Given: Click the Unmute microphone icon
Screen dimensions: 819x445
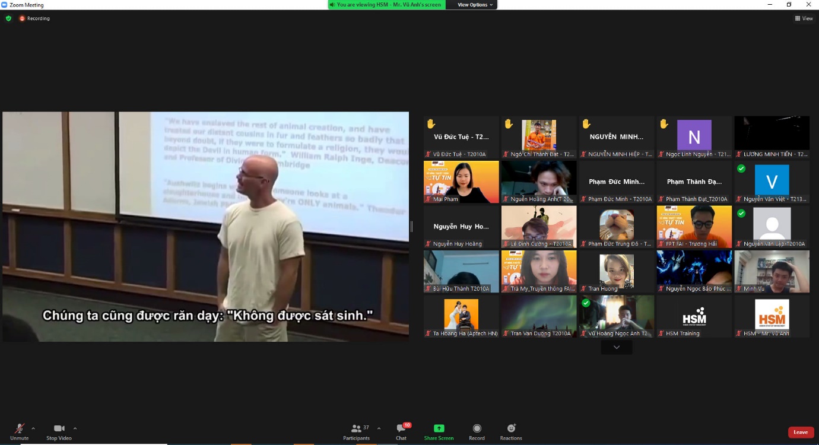Looking at the screenshot, I should click(19, 429).
